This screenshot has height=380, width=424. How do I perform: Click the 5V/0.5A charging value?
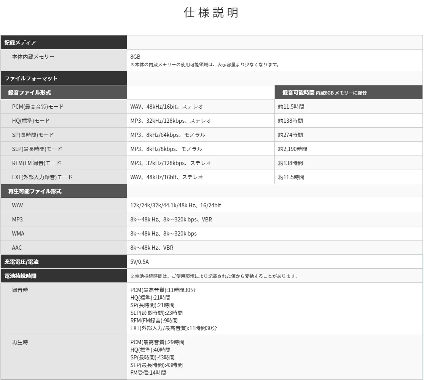click(x=140, y=261)
